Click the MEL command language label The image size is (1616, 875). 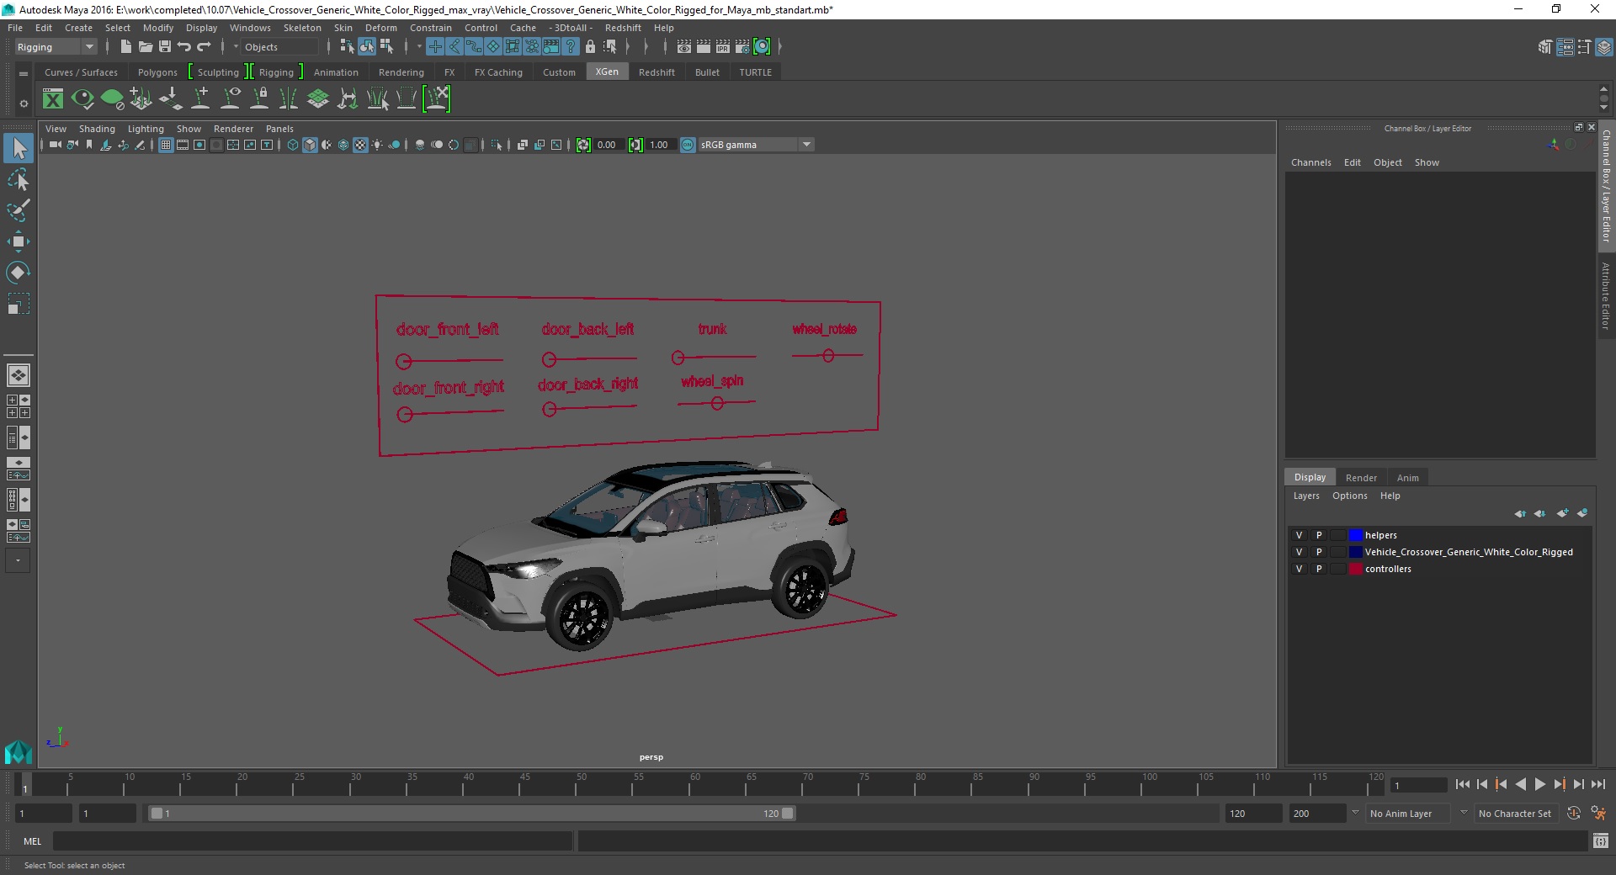coord(32,841)
